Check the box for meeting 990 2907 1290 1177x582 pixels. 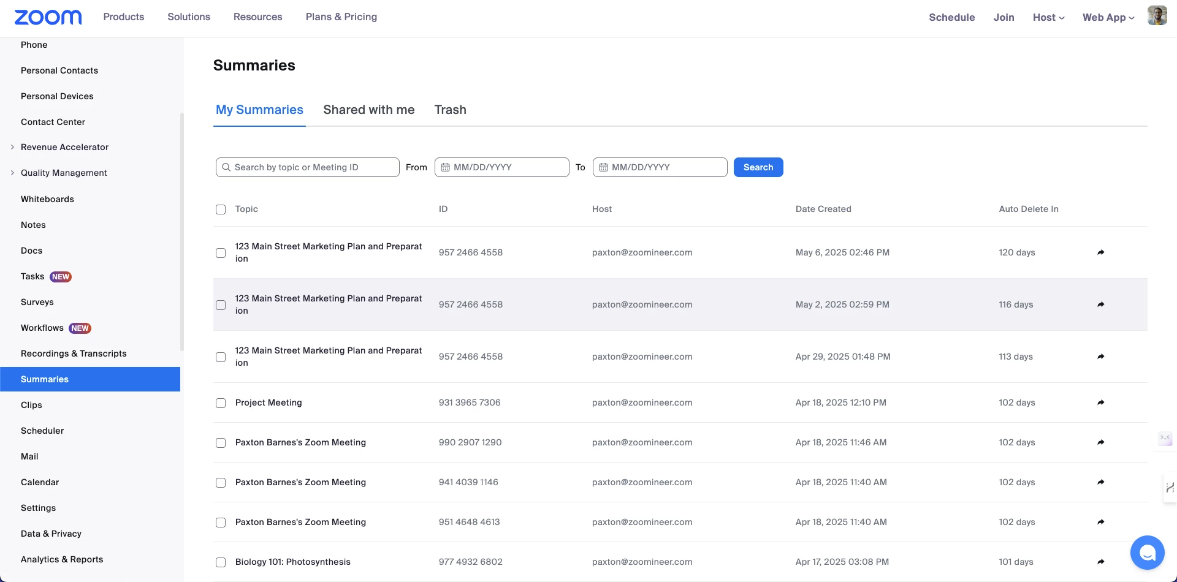pos(221,443)
